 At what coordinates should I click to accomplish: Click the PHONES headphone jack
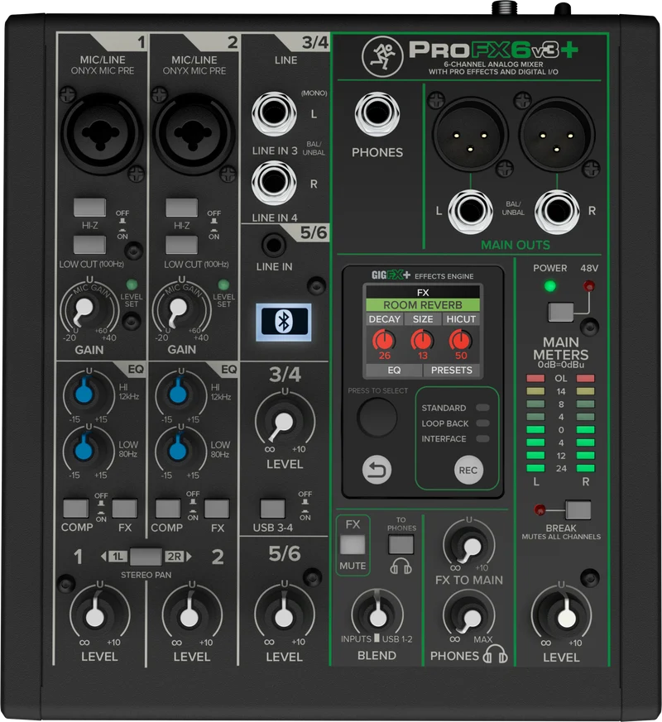coord(377,114)
